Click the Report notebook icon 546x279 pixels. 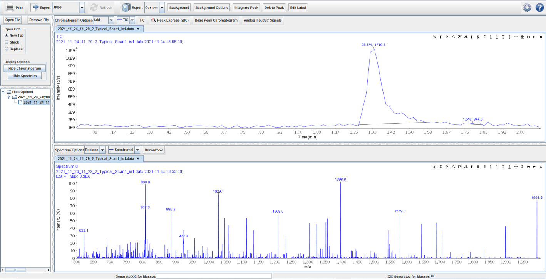coord(126,7)
